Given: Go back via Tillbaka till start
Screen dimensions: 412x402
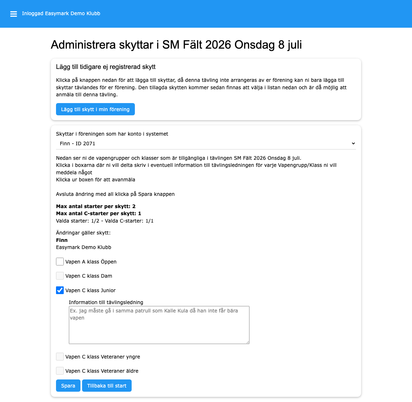Looking at the screenshot, I should click(x=107, y=386).
